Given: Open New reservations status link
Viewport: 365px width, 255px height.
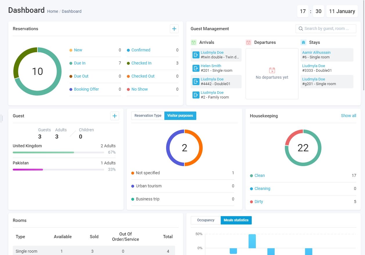Looking at the screenshot, I should coord(78,50).
